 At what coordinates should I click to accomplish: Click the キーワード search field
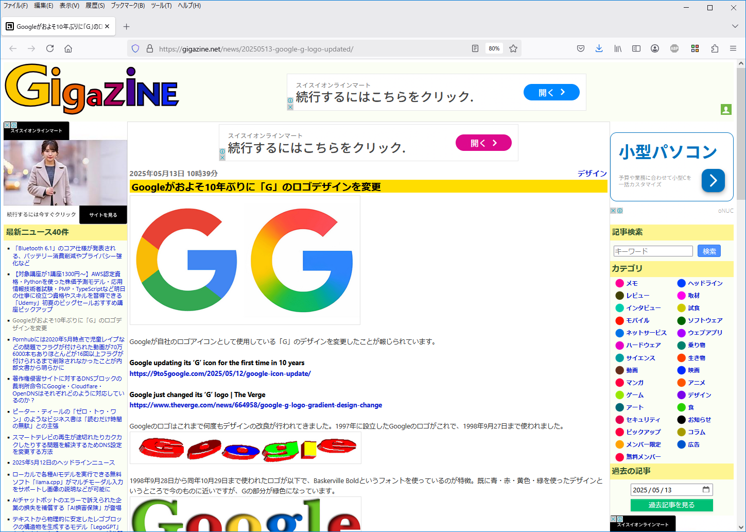653,251
